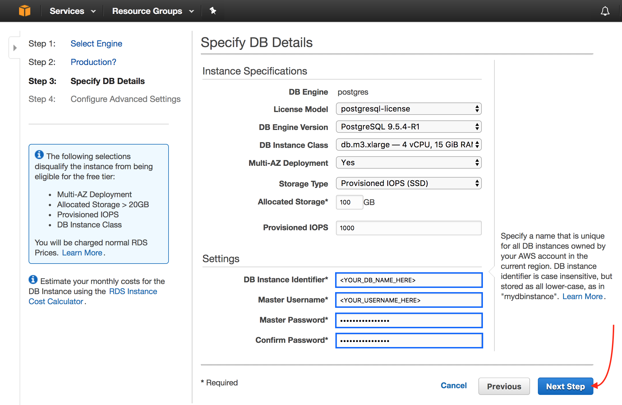The height and width of the screenshot is (405, 622).
Task: Click the info icon in free tier notice
Action: pos(39,155)
